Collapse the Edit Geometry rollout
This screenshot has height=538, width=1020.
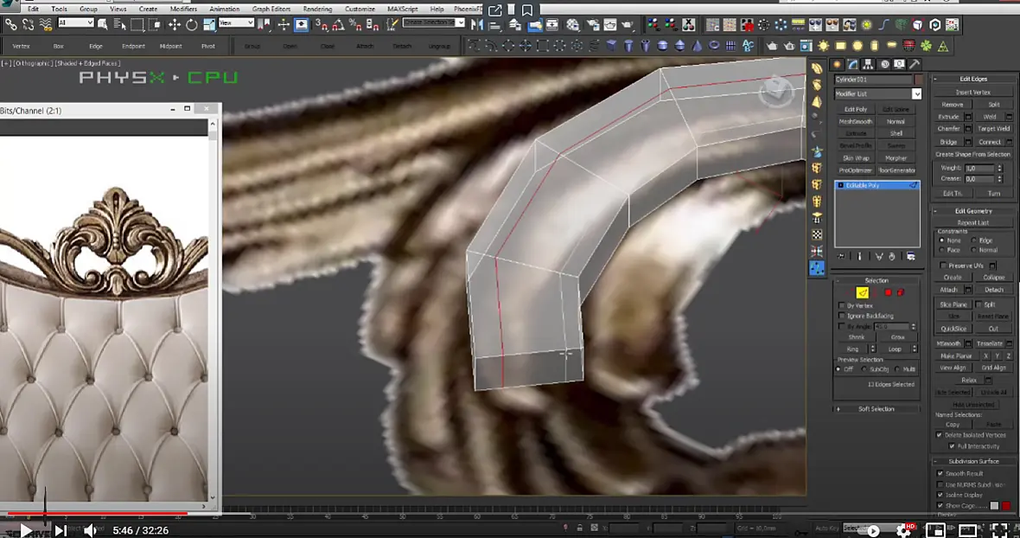[x=973, y=211]
